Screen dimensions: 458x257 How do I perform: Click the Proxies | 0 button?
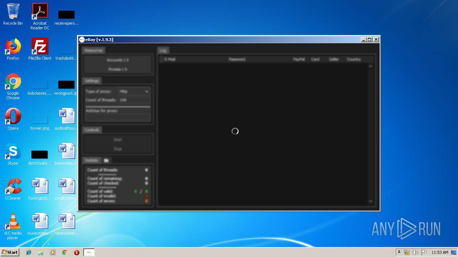coord(118,69)
